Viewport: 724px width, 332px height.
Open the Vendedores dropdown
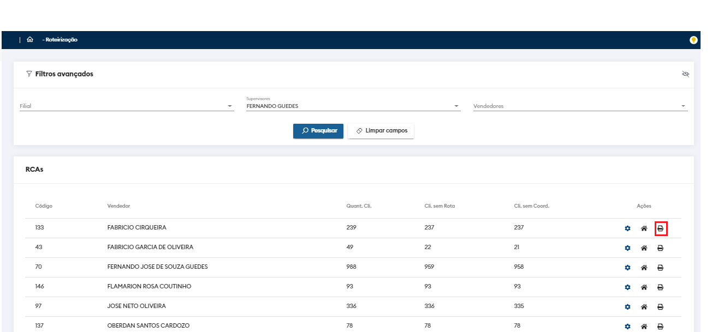(579, 106)
